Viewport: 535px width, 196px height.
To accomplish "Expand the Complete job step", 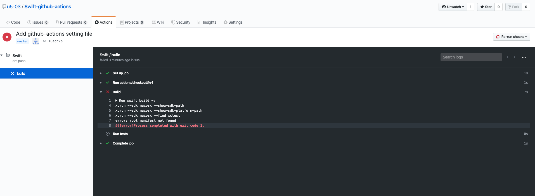I will click(x=101, y=143).
